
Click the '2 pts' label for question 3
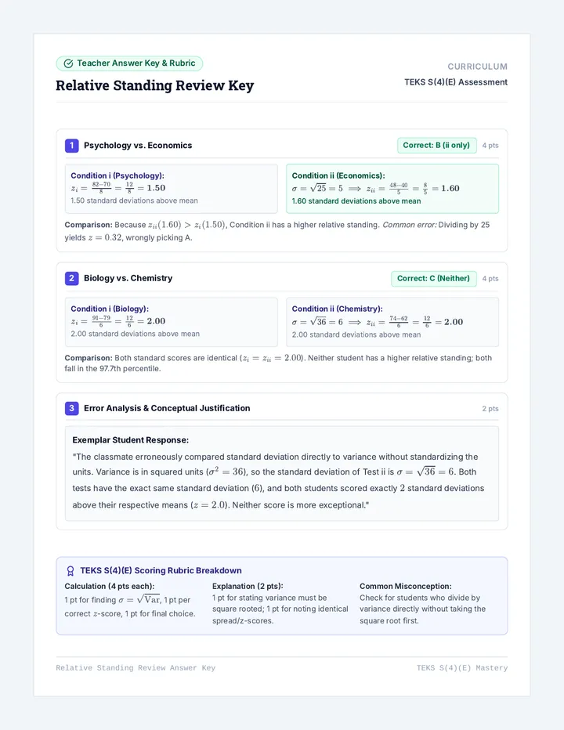pyautogui.click(x=490, y=408)
